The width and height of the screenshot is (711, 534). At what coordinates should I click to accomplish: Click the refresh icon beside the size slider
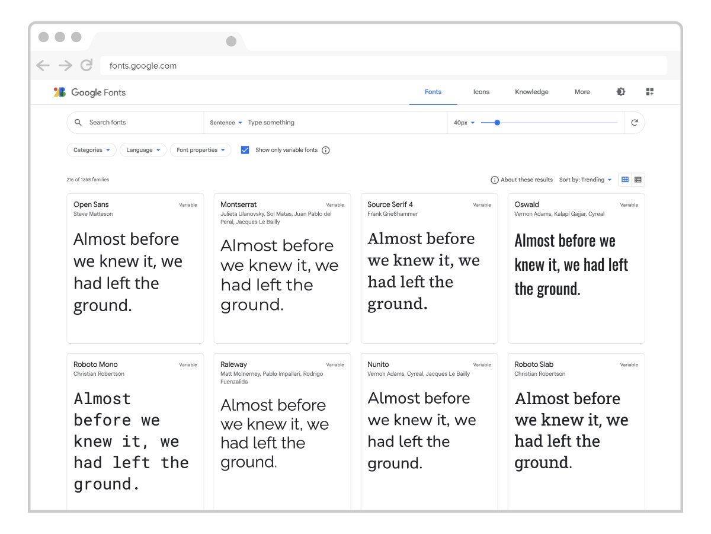635,122
